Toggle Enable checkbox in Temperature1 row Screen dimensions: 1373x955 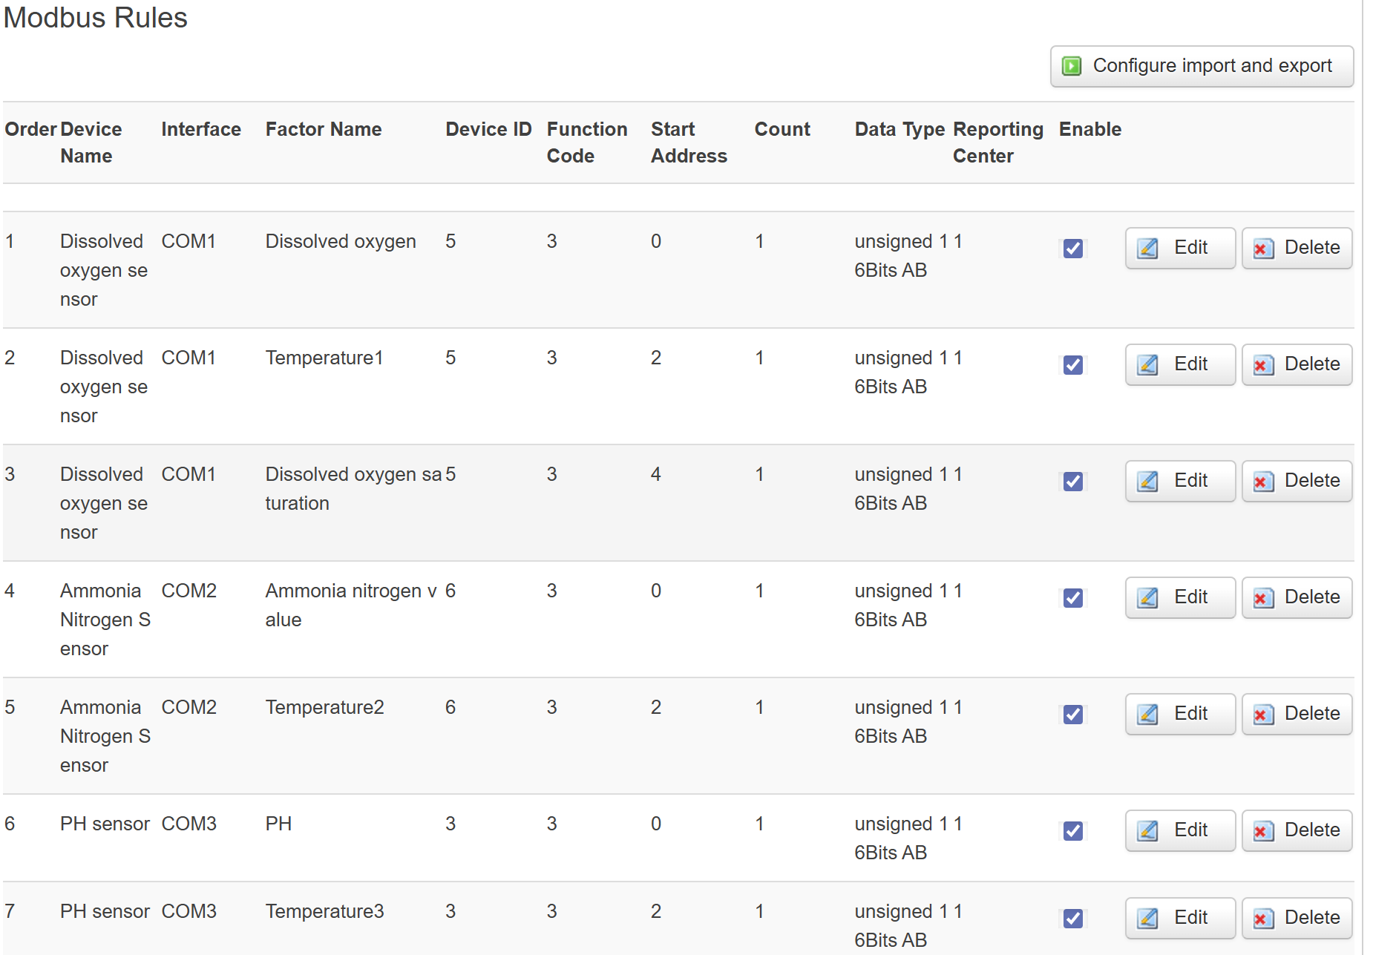1072,364
